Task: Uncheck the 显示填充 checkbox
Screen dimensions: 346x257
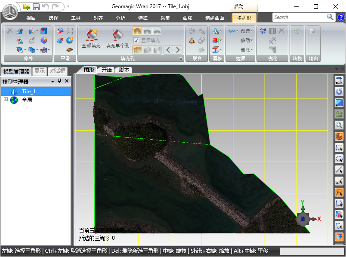Action: point(136,40)
